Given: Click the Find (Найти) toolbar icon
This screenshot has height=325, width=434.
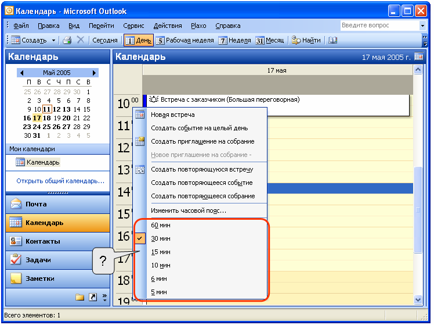Looking at the screenshot, I should 306,40.
